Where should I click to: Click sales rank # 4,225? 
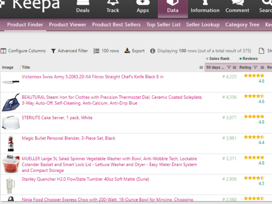point(229,77)
